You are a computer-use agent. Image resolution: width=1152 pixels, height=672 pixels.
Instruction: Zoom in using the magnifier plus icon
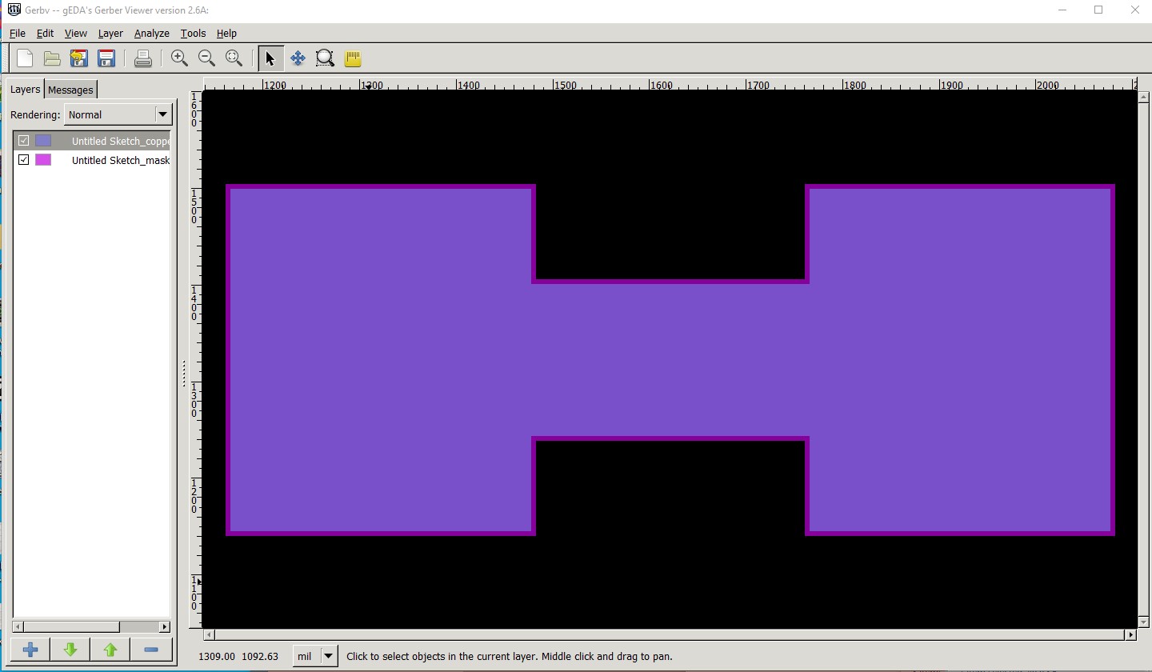pos(179,58)
